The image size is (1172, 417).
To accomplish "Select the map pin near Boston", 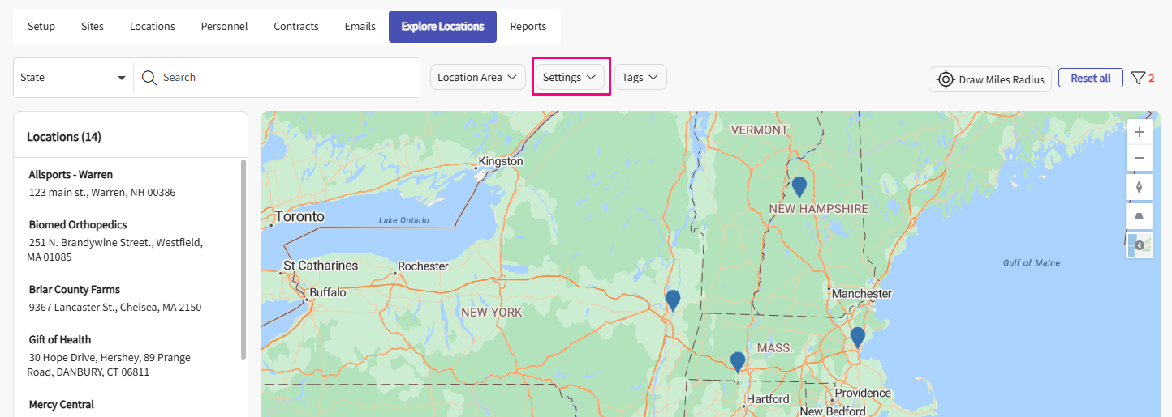I will (857, 337).
